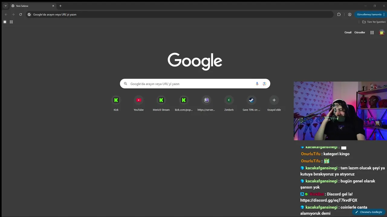Click KickBot verified badge icon
This screenshot has height=217, width=387.
coord(306,194)
